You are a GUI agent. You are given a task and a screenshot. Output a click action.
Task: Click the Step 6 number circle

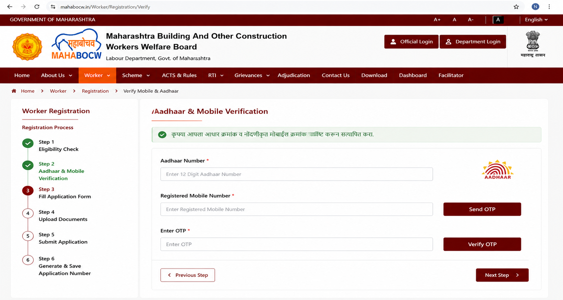(x=28, y=260)
